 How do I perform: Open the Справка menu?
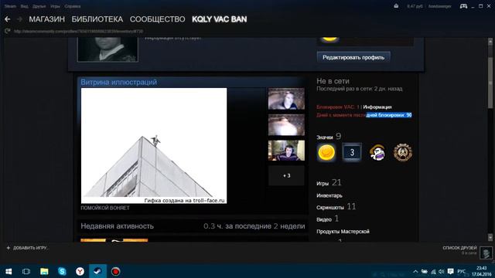pos(72,6)
